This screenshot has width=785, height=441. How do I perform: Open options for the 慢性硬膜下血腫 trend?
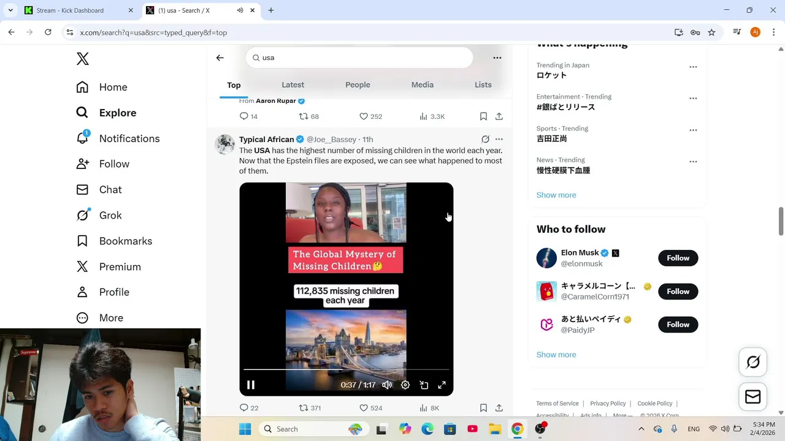(x=693, y=162)
